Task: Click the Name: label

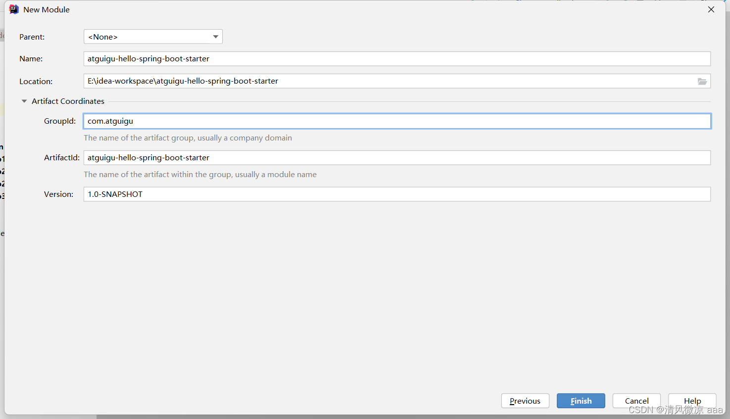Action: (31, 59)
